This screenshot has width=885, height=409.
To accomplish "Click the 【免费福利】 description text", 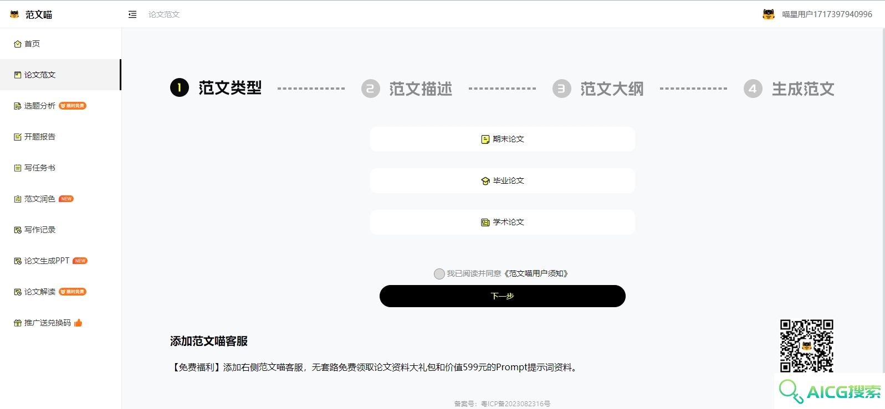I will pyautogui.click(x=375, y=367).
